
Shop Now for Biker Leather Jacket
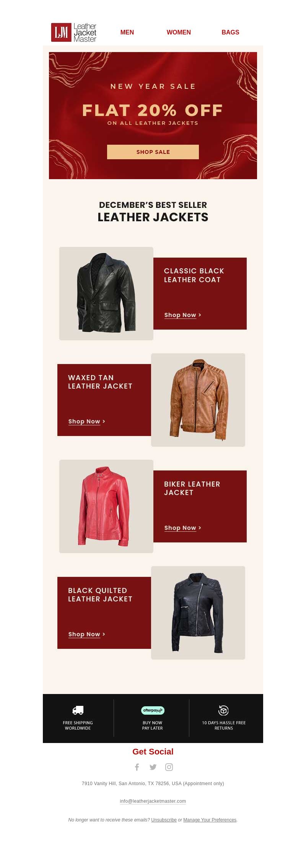point(182,528)
